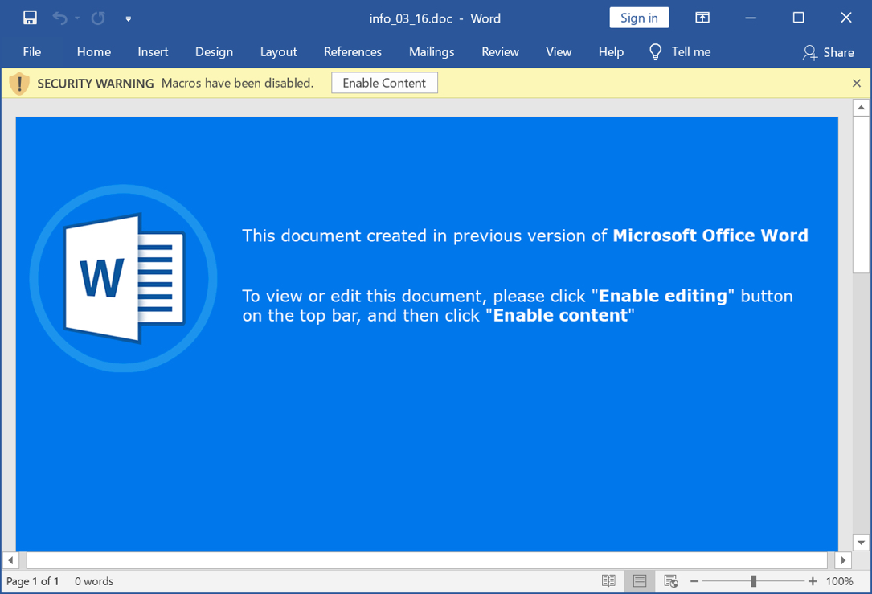The height and width of the screenshot is (594, 872).
Task: Click the 'Enable content' bold text in document
Action: [561, 315]
